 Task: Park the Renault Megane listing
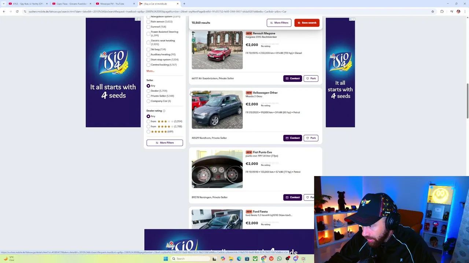311,79
